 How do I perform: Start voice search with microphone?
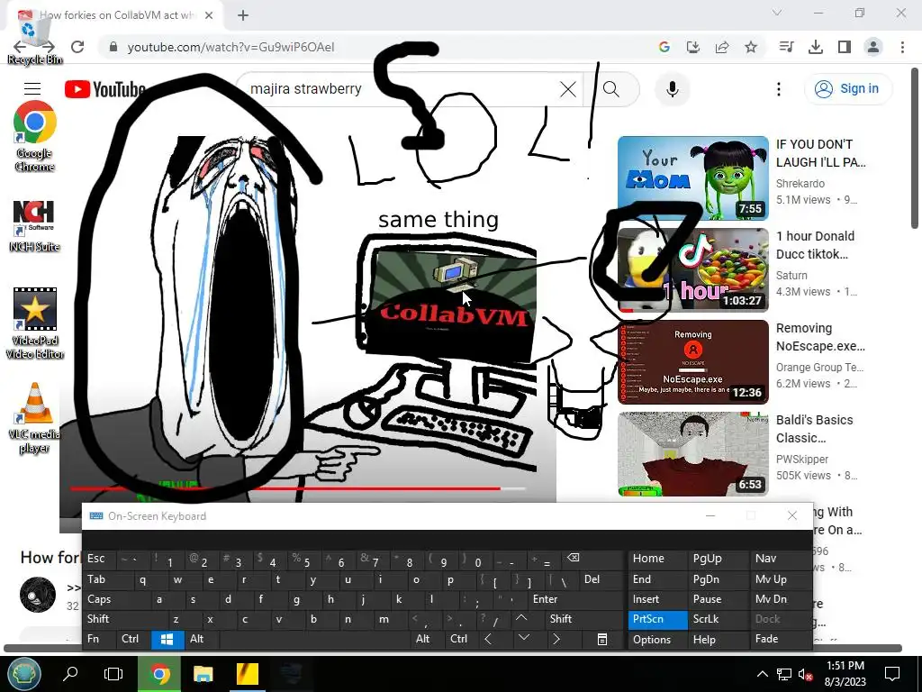pos(672,89)
